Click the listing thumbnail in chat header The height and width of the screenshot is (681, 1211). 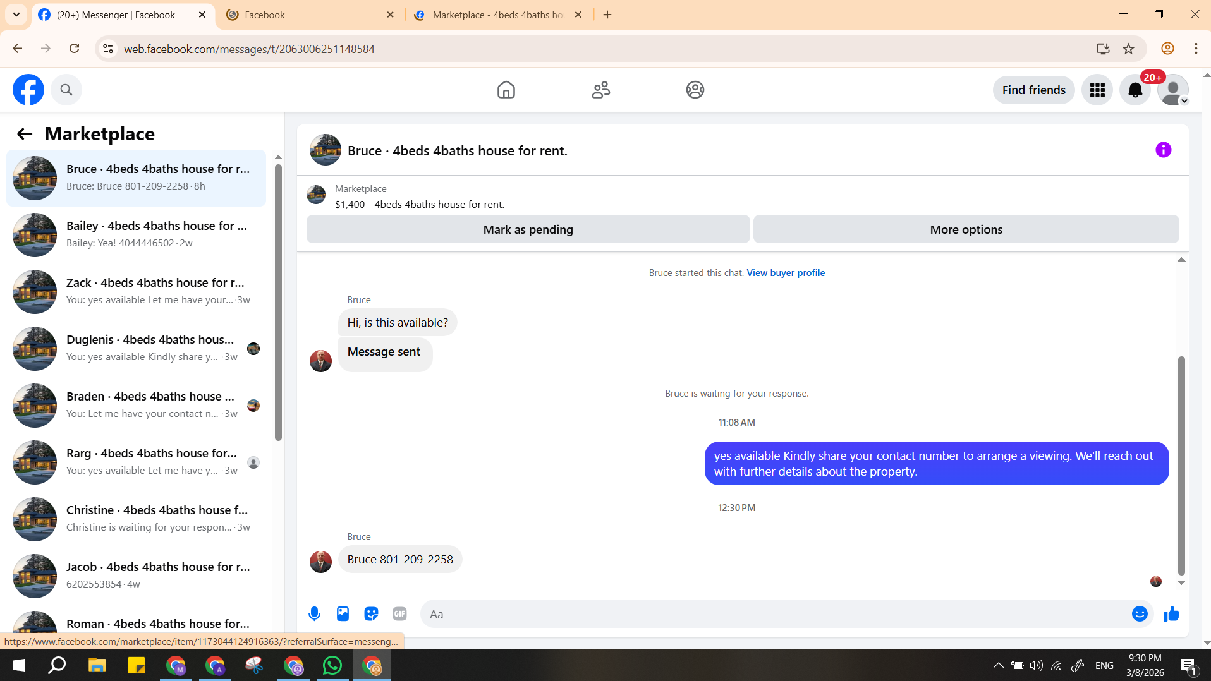click(x=326, y=150)
